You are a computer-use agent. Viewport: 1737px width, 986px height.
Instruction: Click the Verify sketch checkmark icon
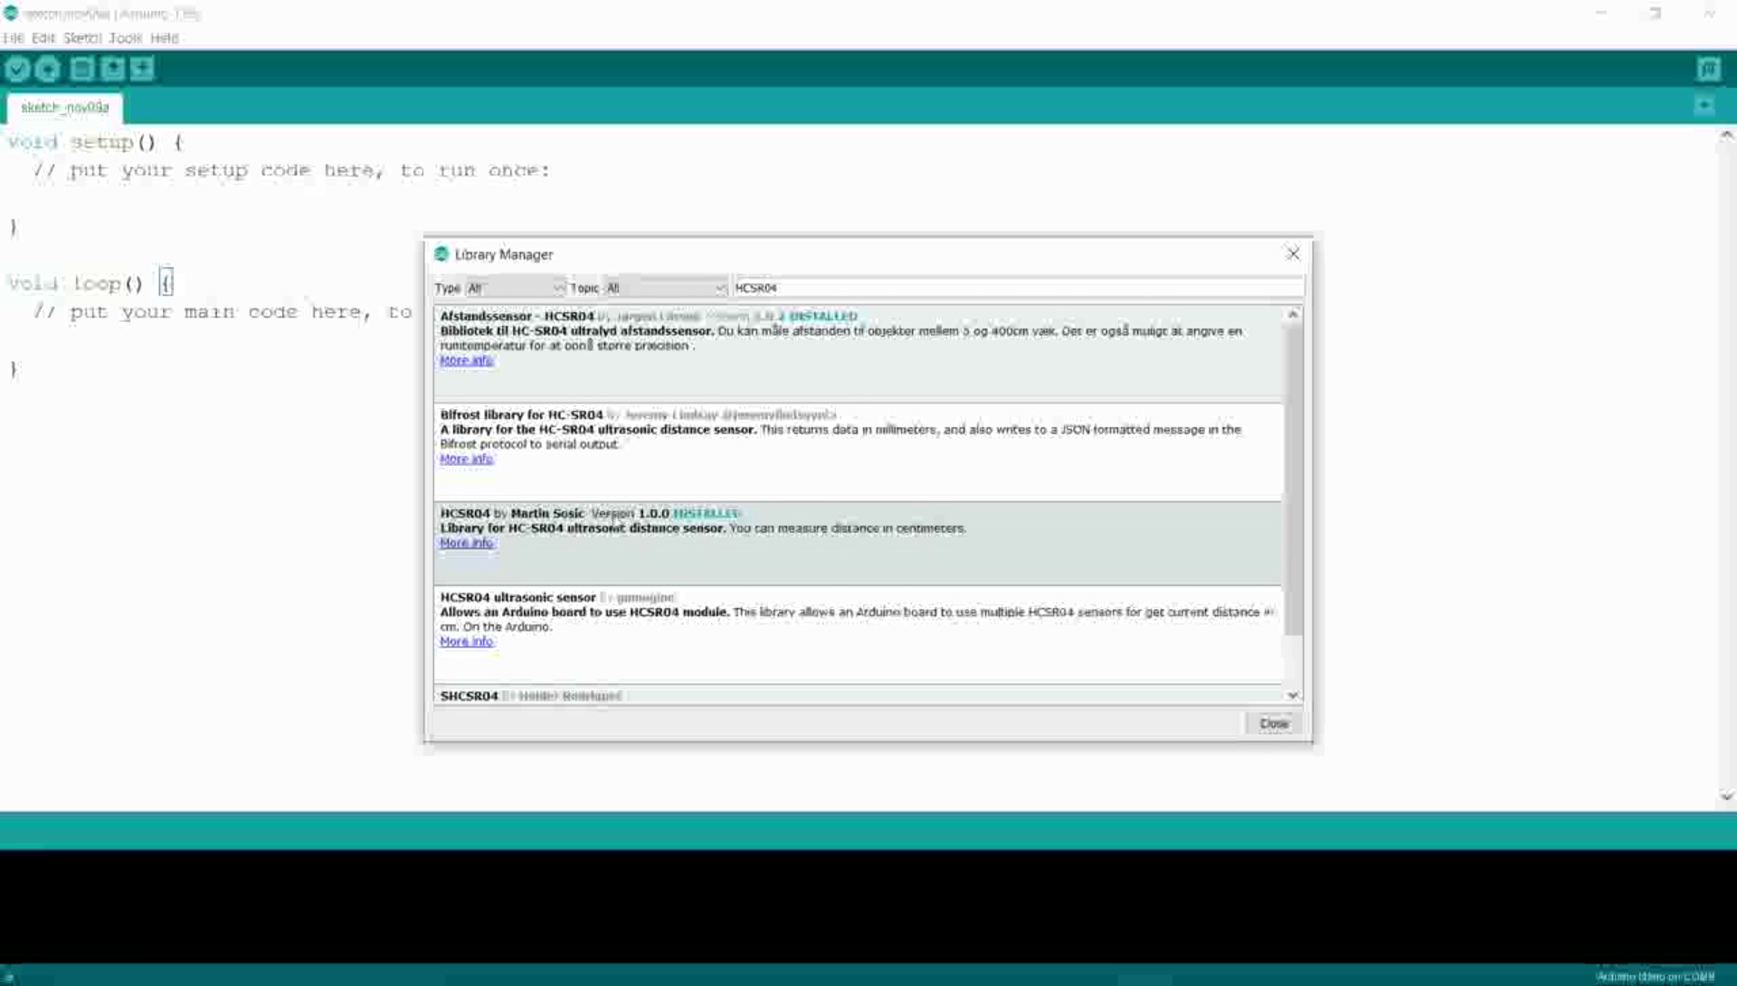17,69
